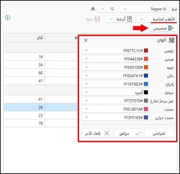Screen dimensions: 180x174
Task: Click the info icon at top left
Action: point(8,18)
